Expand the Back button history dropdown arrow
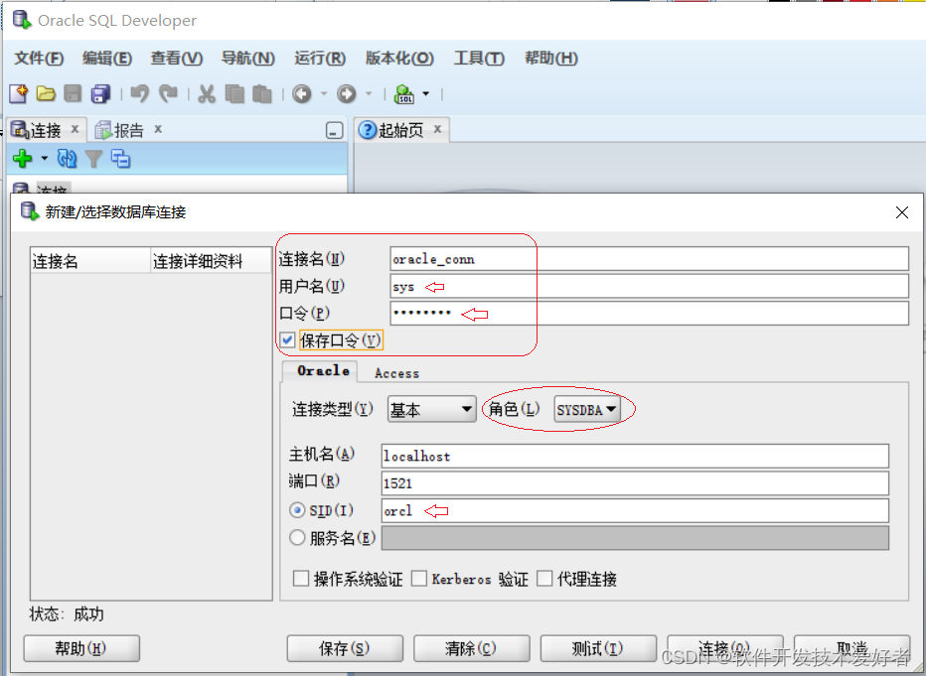The height and width of the screenshot is (676, 926). pyautogui.click(x=324, y=93)
